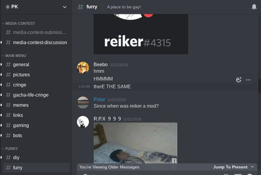Viewport: 261px width, 175px height.
Task: Open the PK server dropdown menu
Action: [65, 7]
